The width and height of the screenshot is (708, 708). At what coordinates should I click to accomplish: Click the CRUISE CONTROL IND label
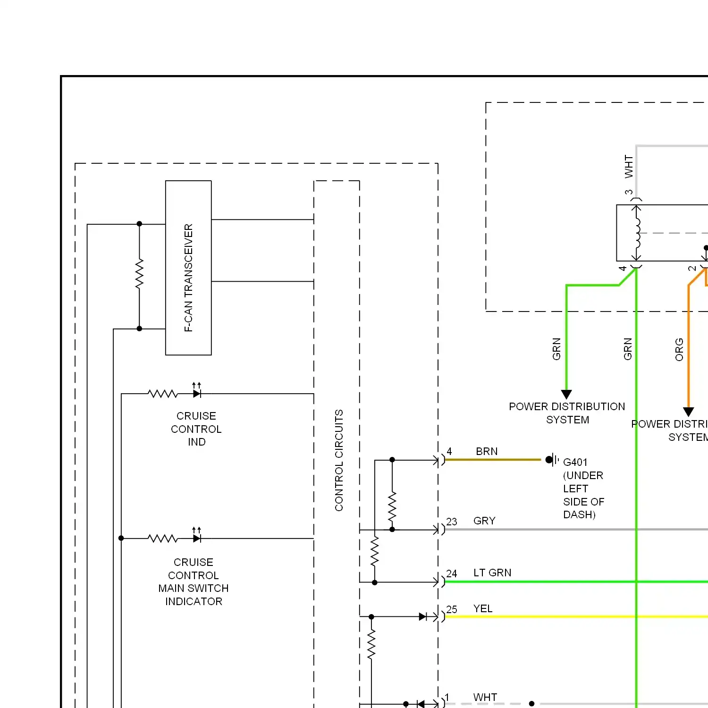pyautogui.click(x=196, y=429)
